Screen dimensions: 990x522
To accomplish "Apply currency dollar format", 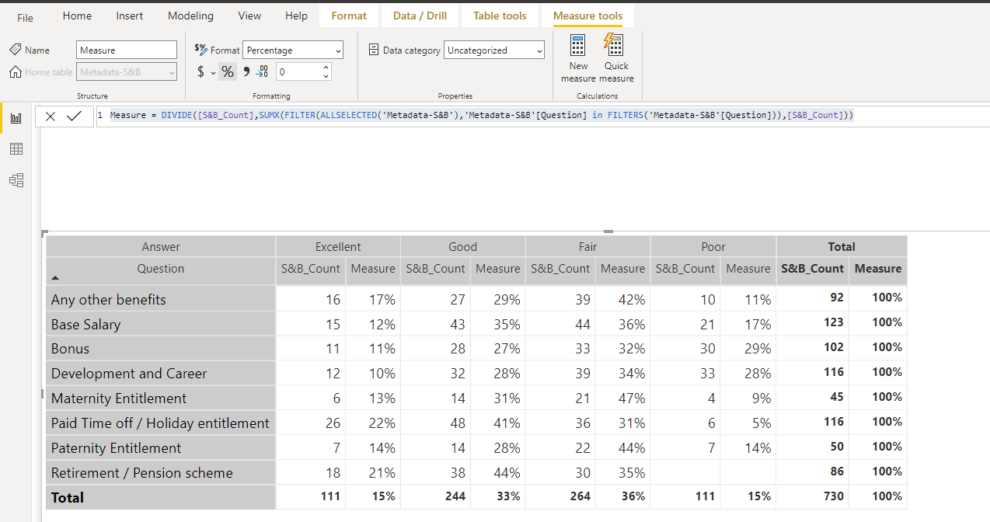I will pyautogui.click(x=200, y=71).
